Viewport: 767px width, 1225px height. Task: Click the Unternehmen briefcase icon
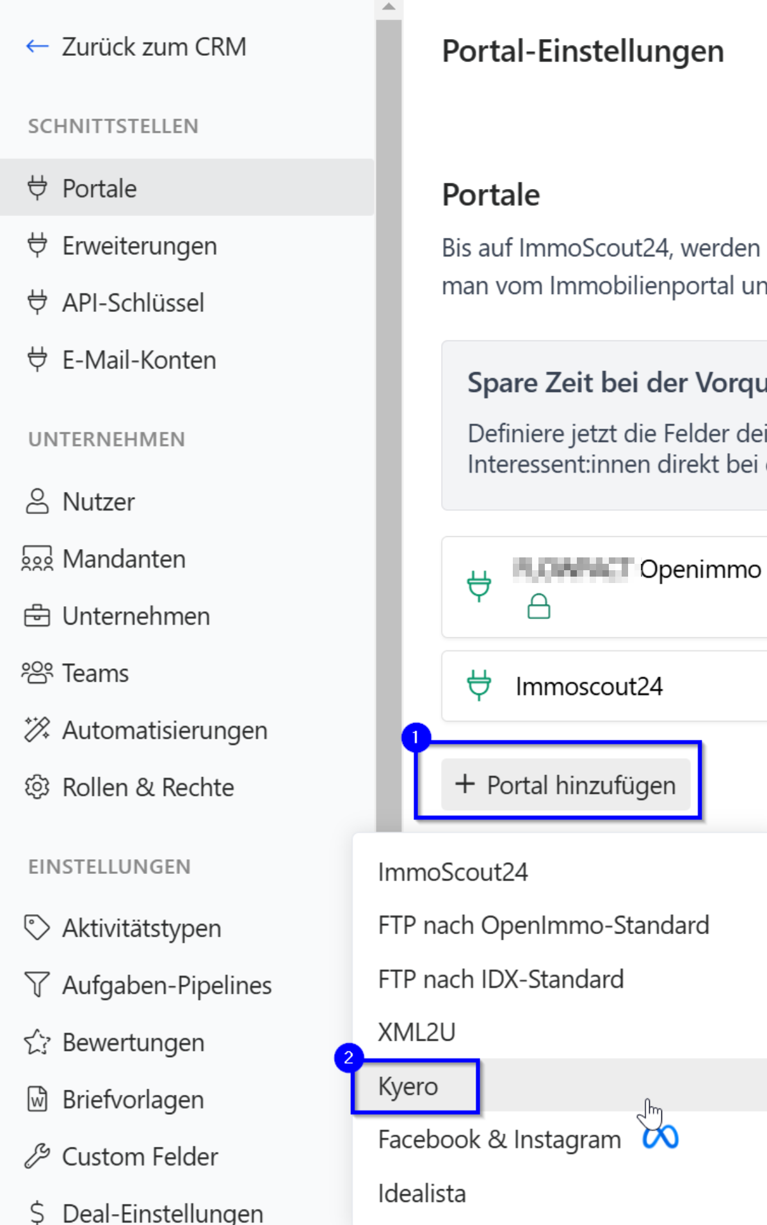click(37, 616)
